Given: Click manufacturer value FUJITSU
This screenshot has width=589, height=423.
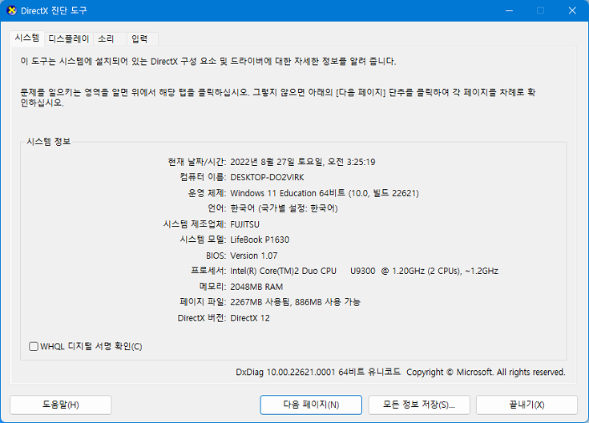Looking at the screenshot, I should [x=244, y=224].
